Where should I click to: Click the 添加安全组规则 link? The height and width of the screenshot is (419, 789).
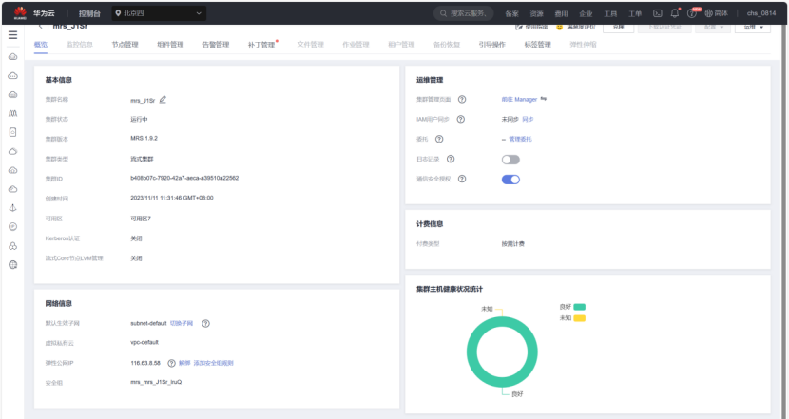pos(213,363)
